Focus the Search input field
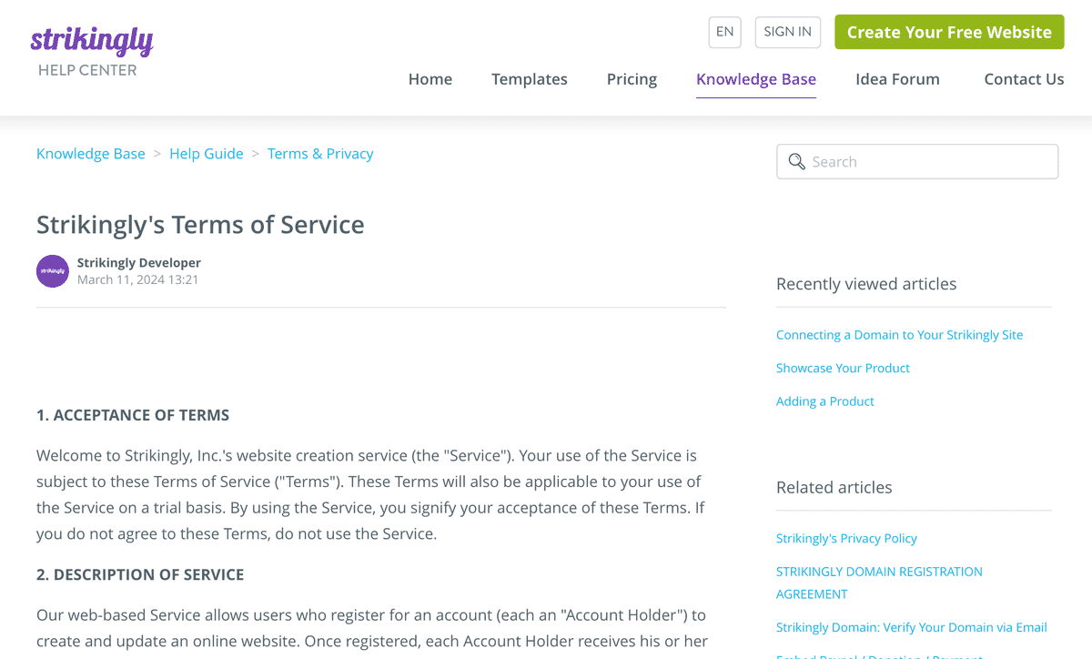Screen dimensions: 1092x659 (928, 162)
